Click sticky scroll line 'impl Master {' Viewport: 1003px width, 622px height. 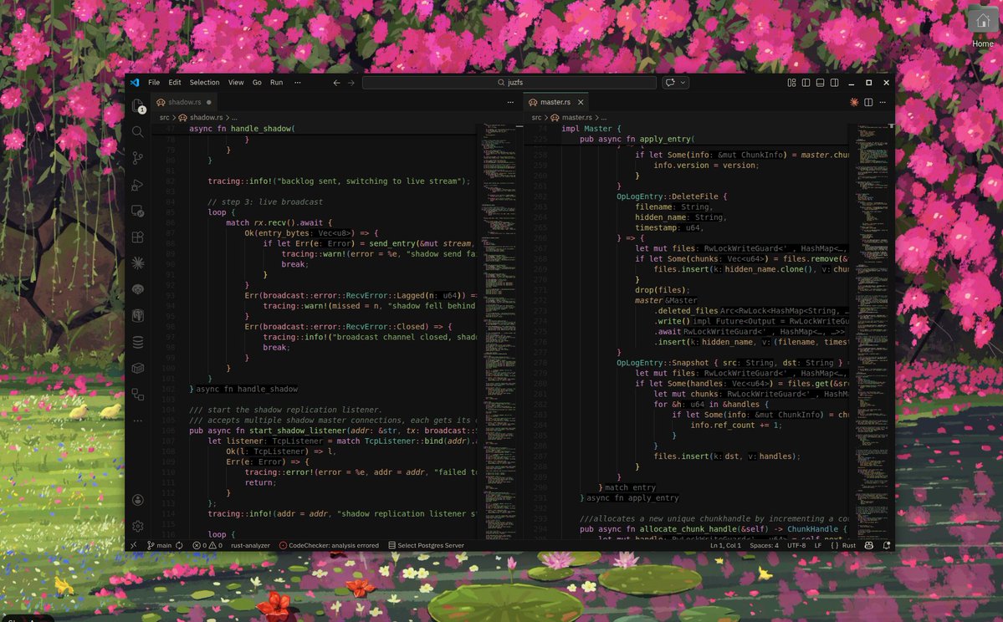pos(591,129)
